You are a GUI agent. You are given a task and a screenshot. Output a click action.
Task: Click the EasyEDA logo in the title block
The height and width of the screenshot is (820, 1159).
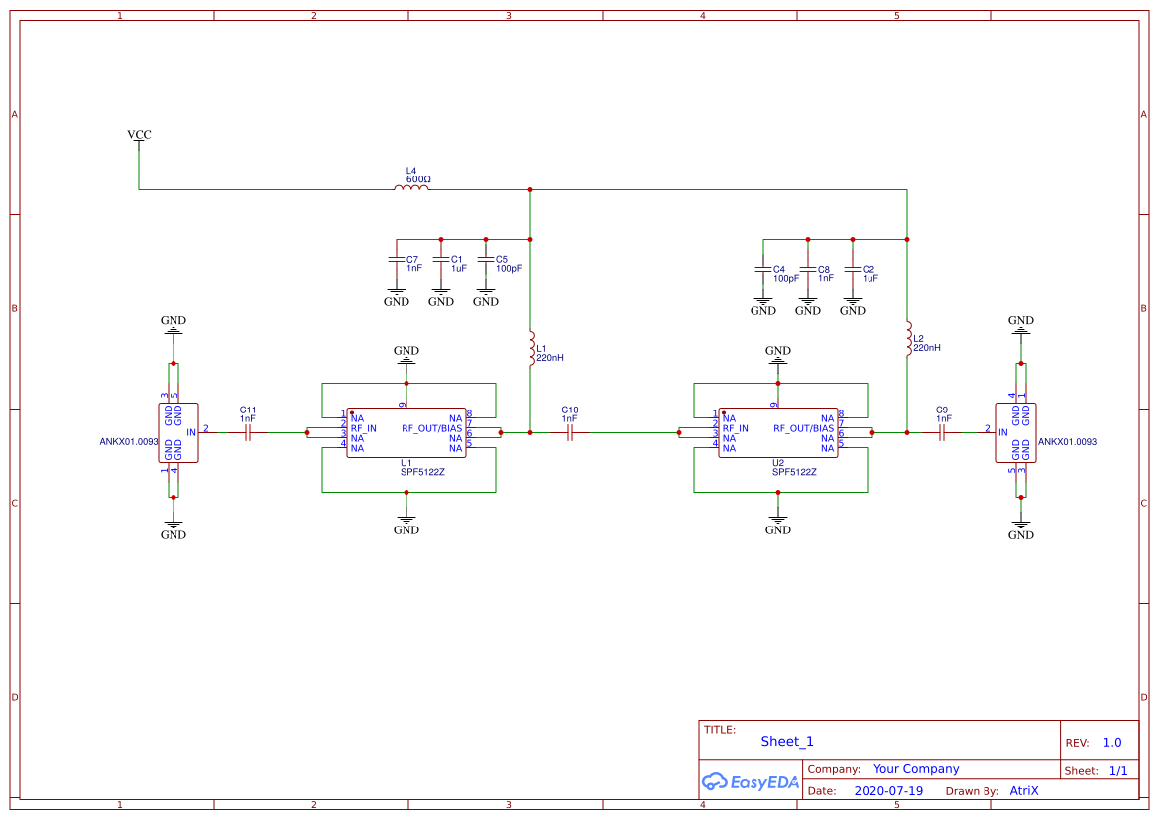[751, 782]
